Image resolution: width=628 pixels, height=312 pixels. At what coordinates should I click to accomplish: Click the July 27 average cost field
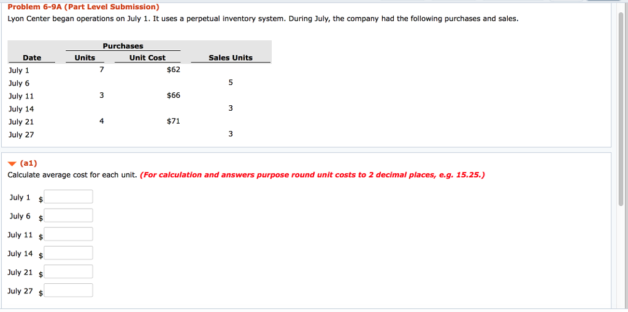point(68,290)
